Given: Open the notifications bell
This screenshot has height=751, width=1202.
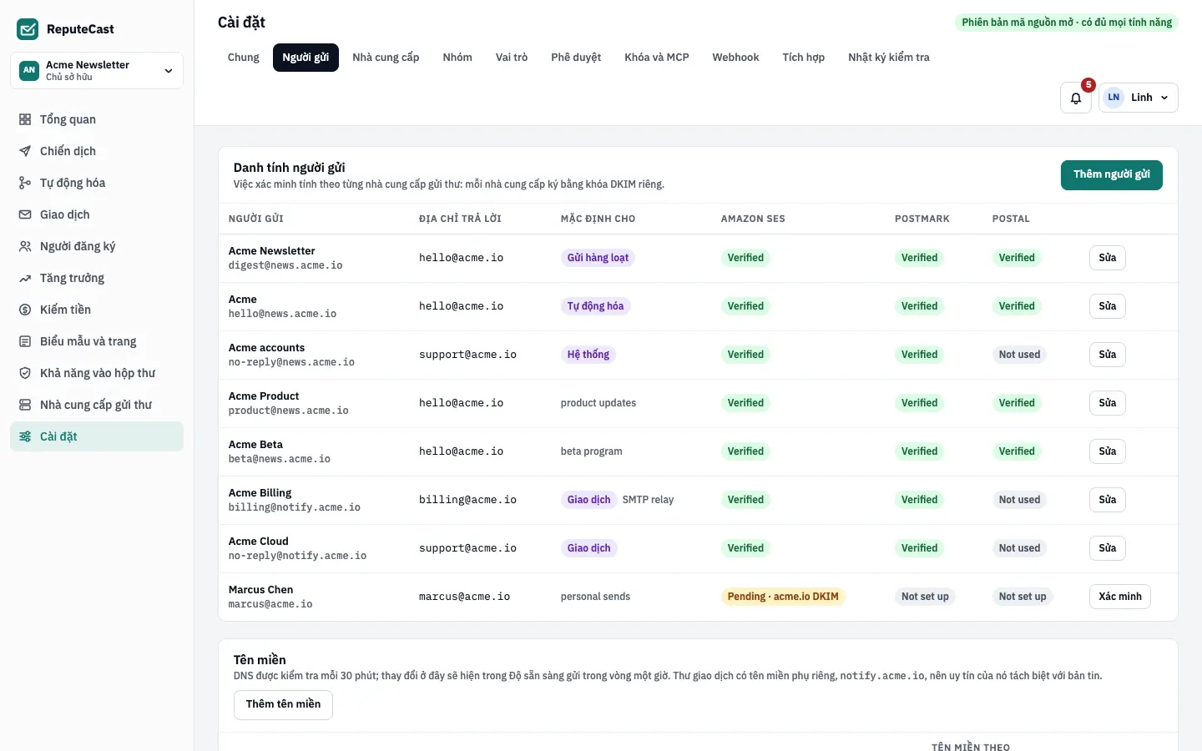Looking at the screenshot, I should (1076, 98).
